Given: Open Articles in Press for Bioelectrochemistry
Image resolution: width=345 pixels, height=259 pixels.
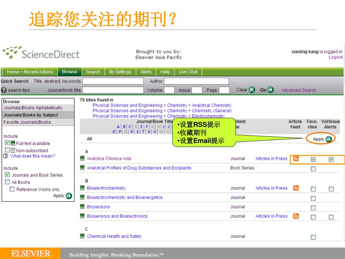Looking at the screenshot, I should [271, 188].
